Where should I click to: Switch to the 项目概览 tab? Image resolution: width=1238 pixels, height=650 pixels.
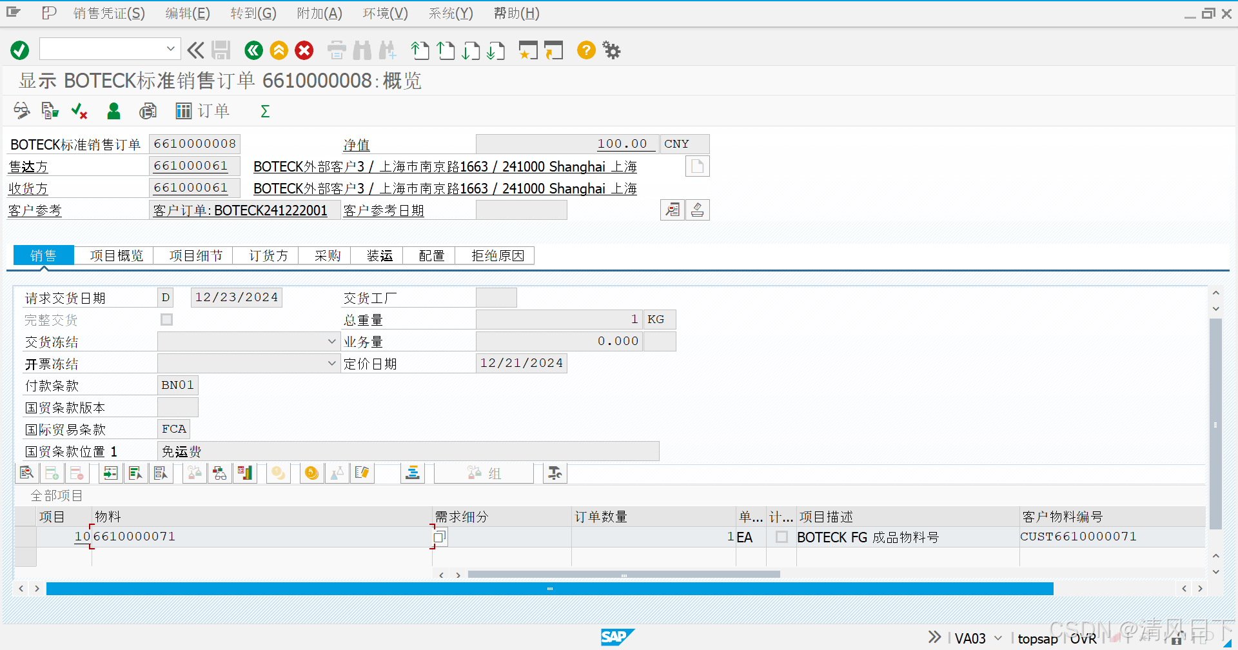coord(116,255)
